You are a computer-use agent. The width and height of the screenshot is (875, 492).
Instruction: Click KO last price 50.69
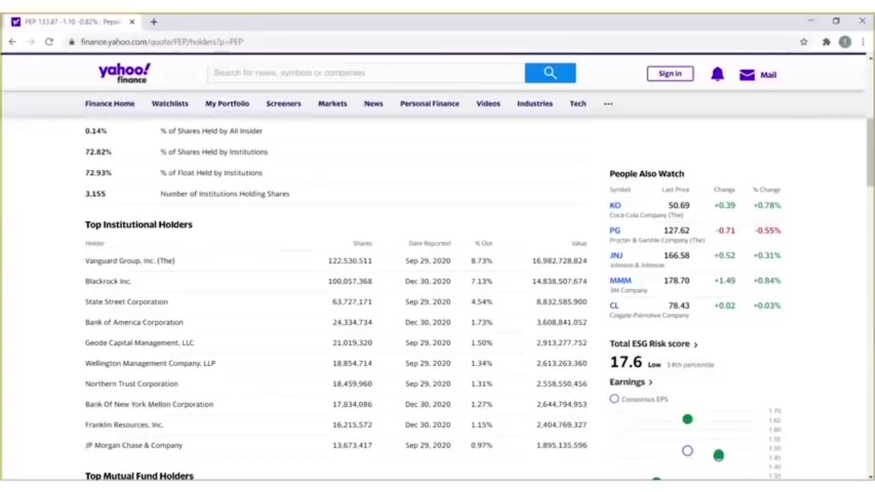click(679, 205)
